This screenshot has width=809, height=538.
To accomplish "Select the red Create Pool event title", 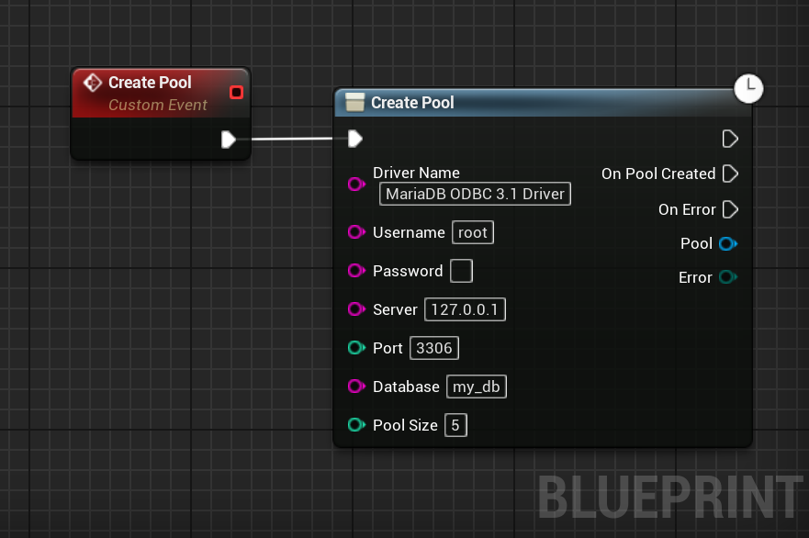I will click(x=150, y=83).
